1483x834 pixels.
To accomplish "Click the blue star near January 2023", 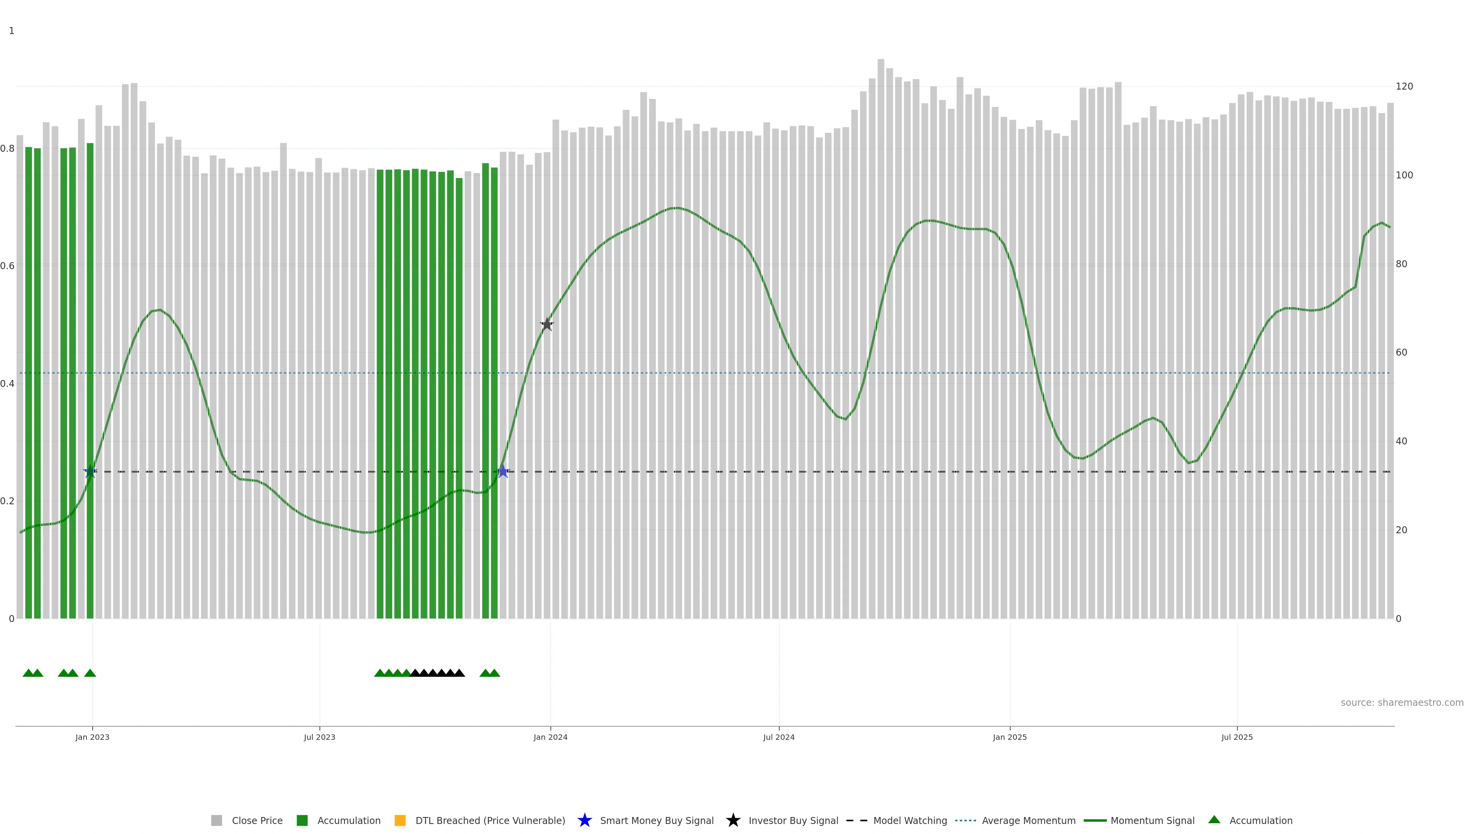I will tap(90, 471).
